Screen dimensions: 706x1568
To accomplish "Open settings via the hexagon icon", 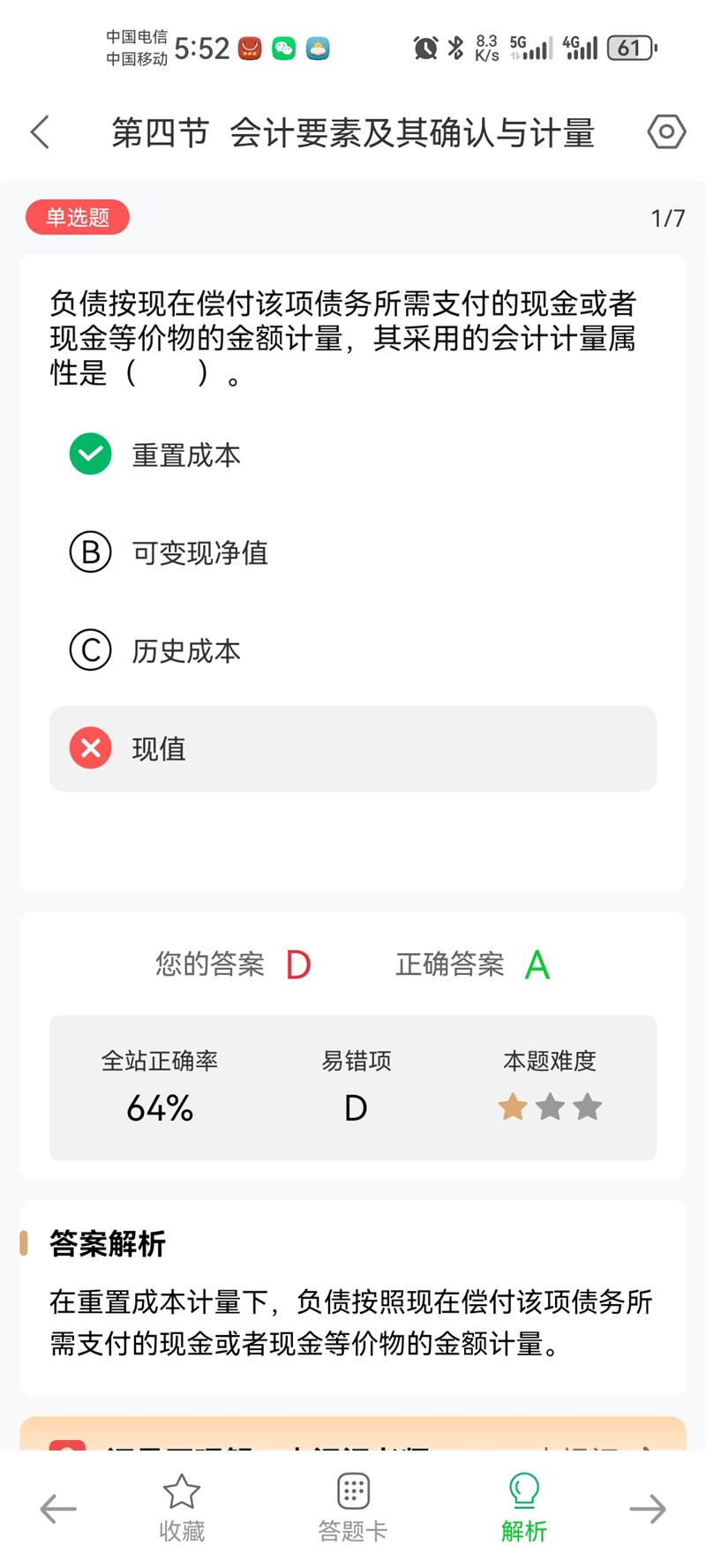I will (666, 132).
